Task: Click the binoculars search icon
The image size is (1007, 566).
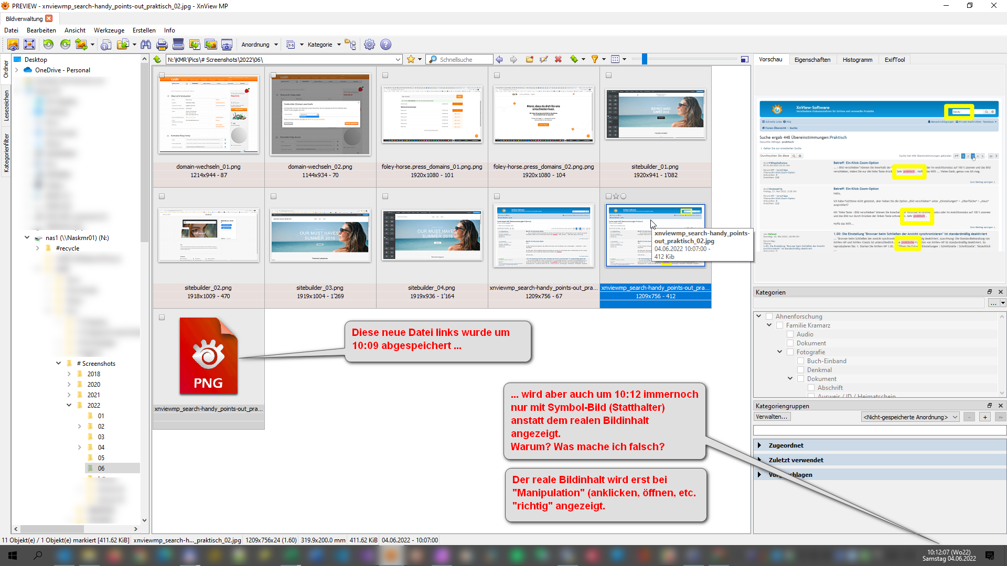Action: coord(146,45)
